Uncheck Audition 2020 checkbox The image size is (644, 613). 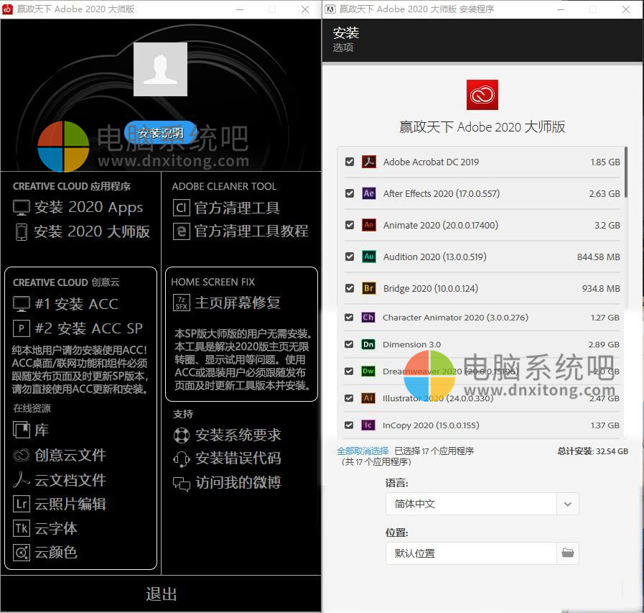click(x=350, y=257)
